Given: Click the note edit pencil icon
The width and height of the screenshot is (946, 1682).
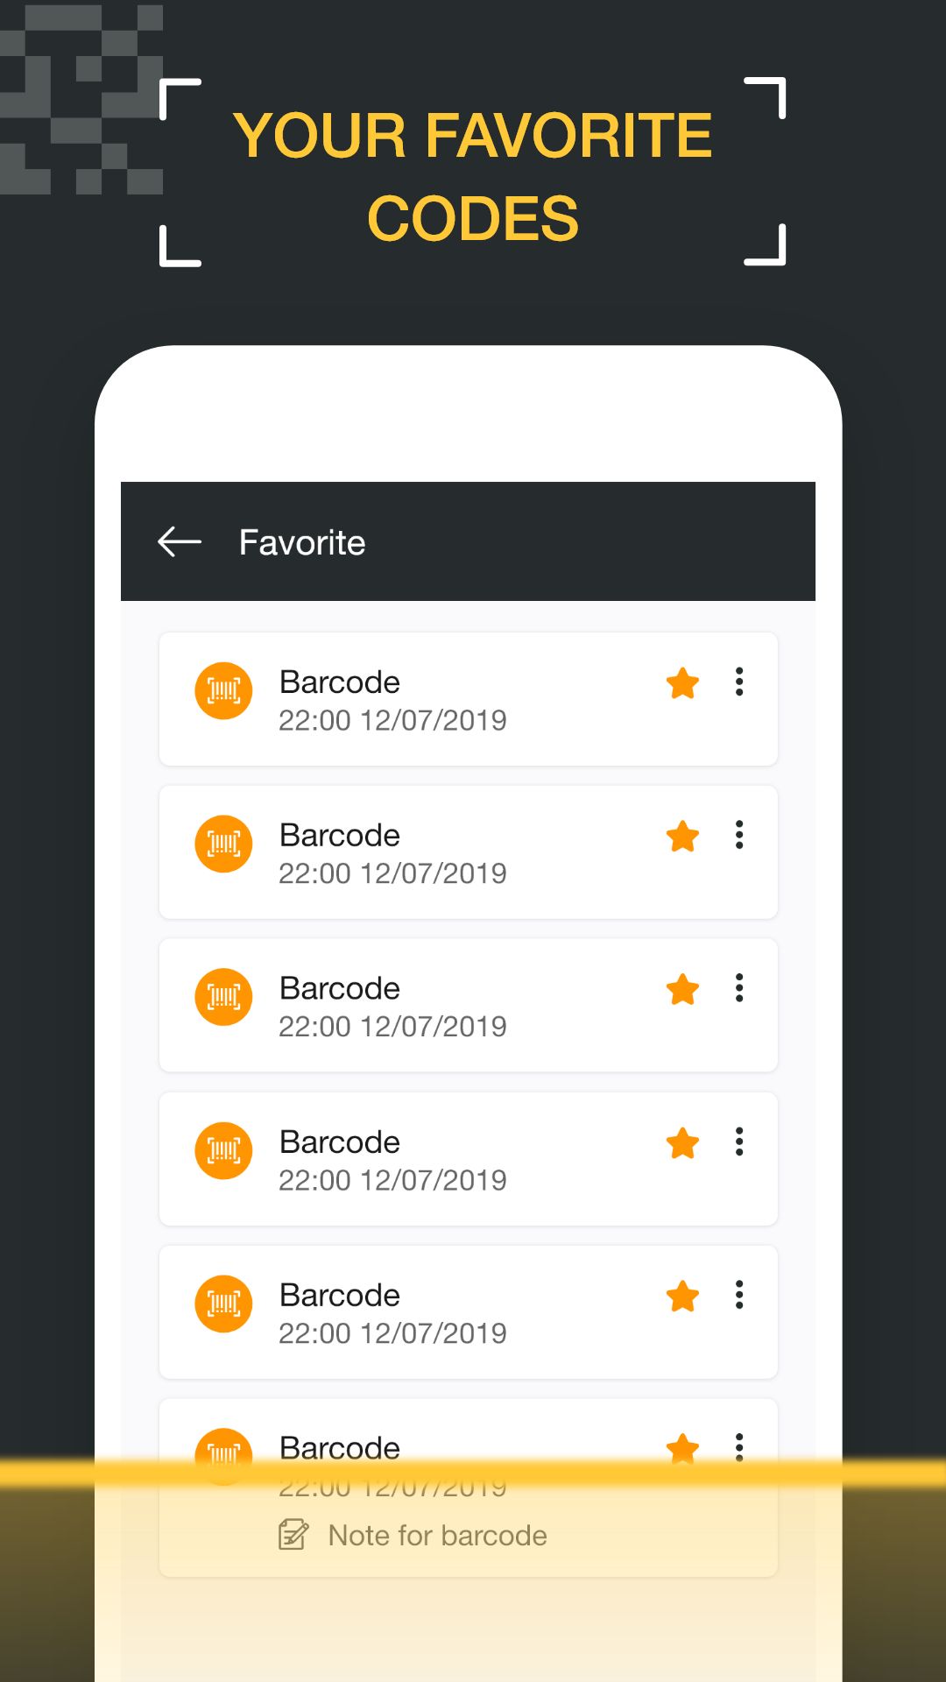Looking at the screenshot, I should tap(293, 1535).
